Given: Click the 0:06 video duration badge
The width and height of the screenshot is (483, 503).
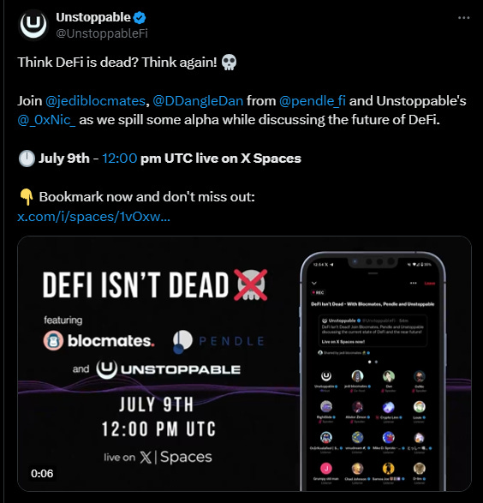Looking at the screenshot, I should pos(42,474).
